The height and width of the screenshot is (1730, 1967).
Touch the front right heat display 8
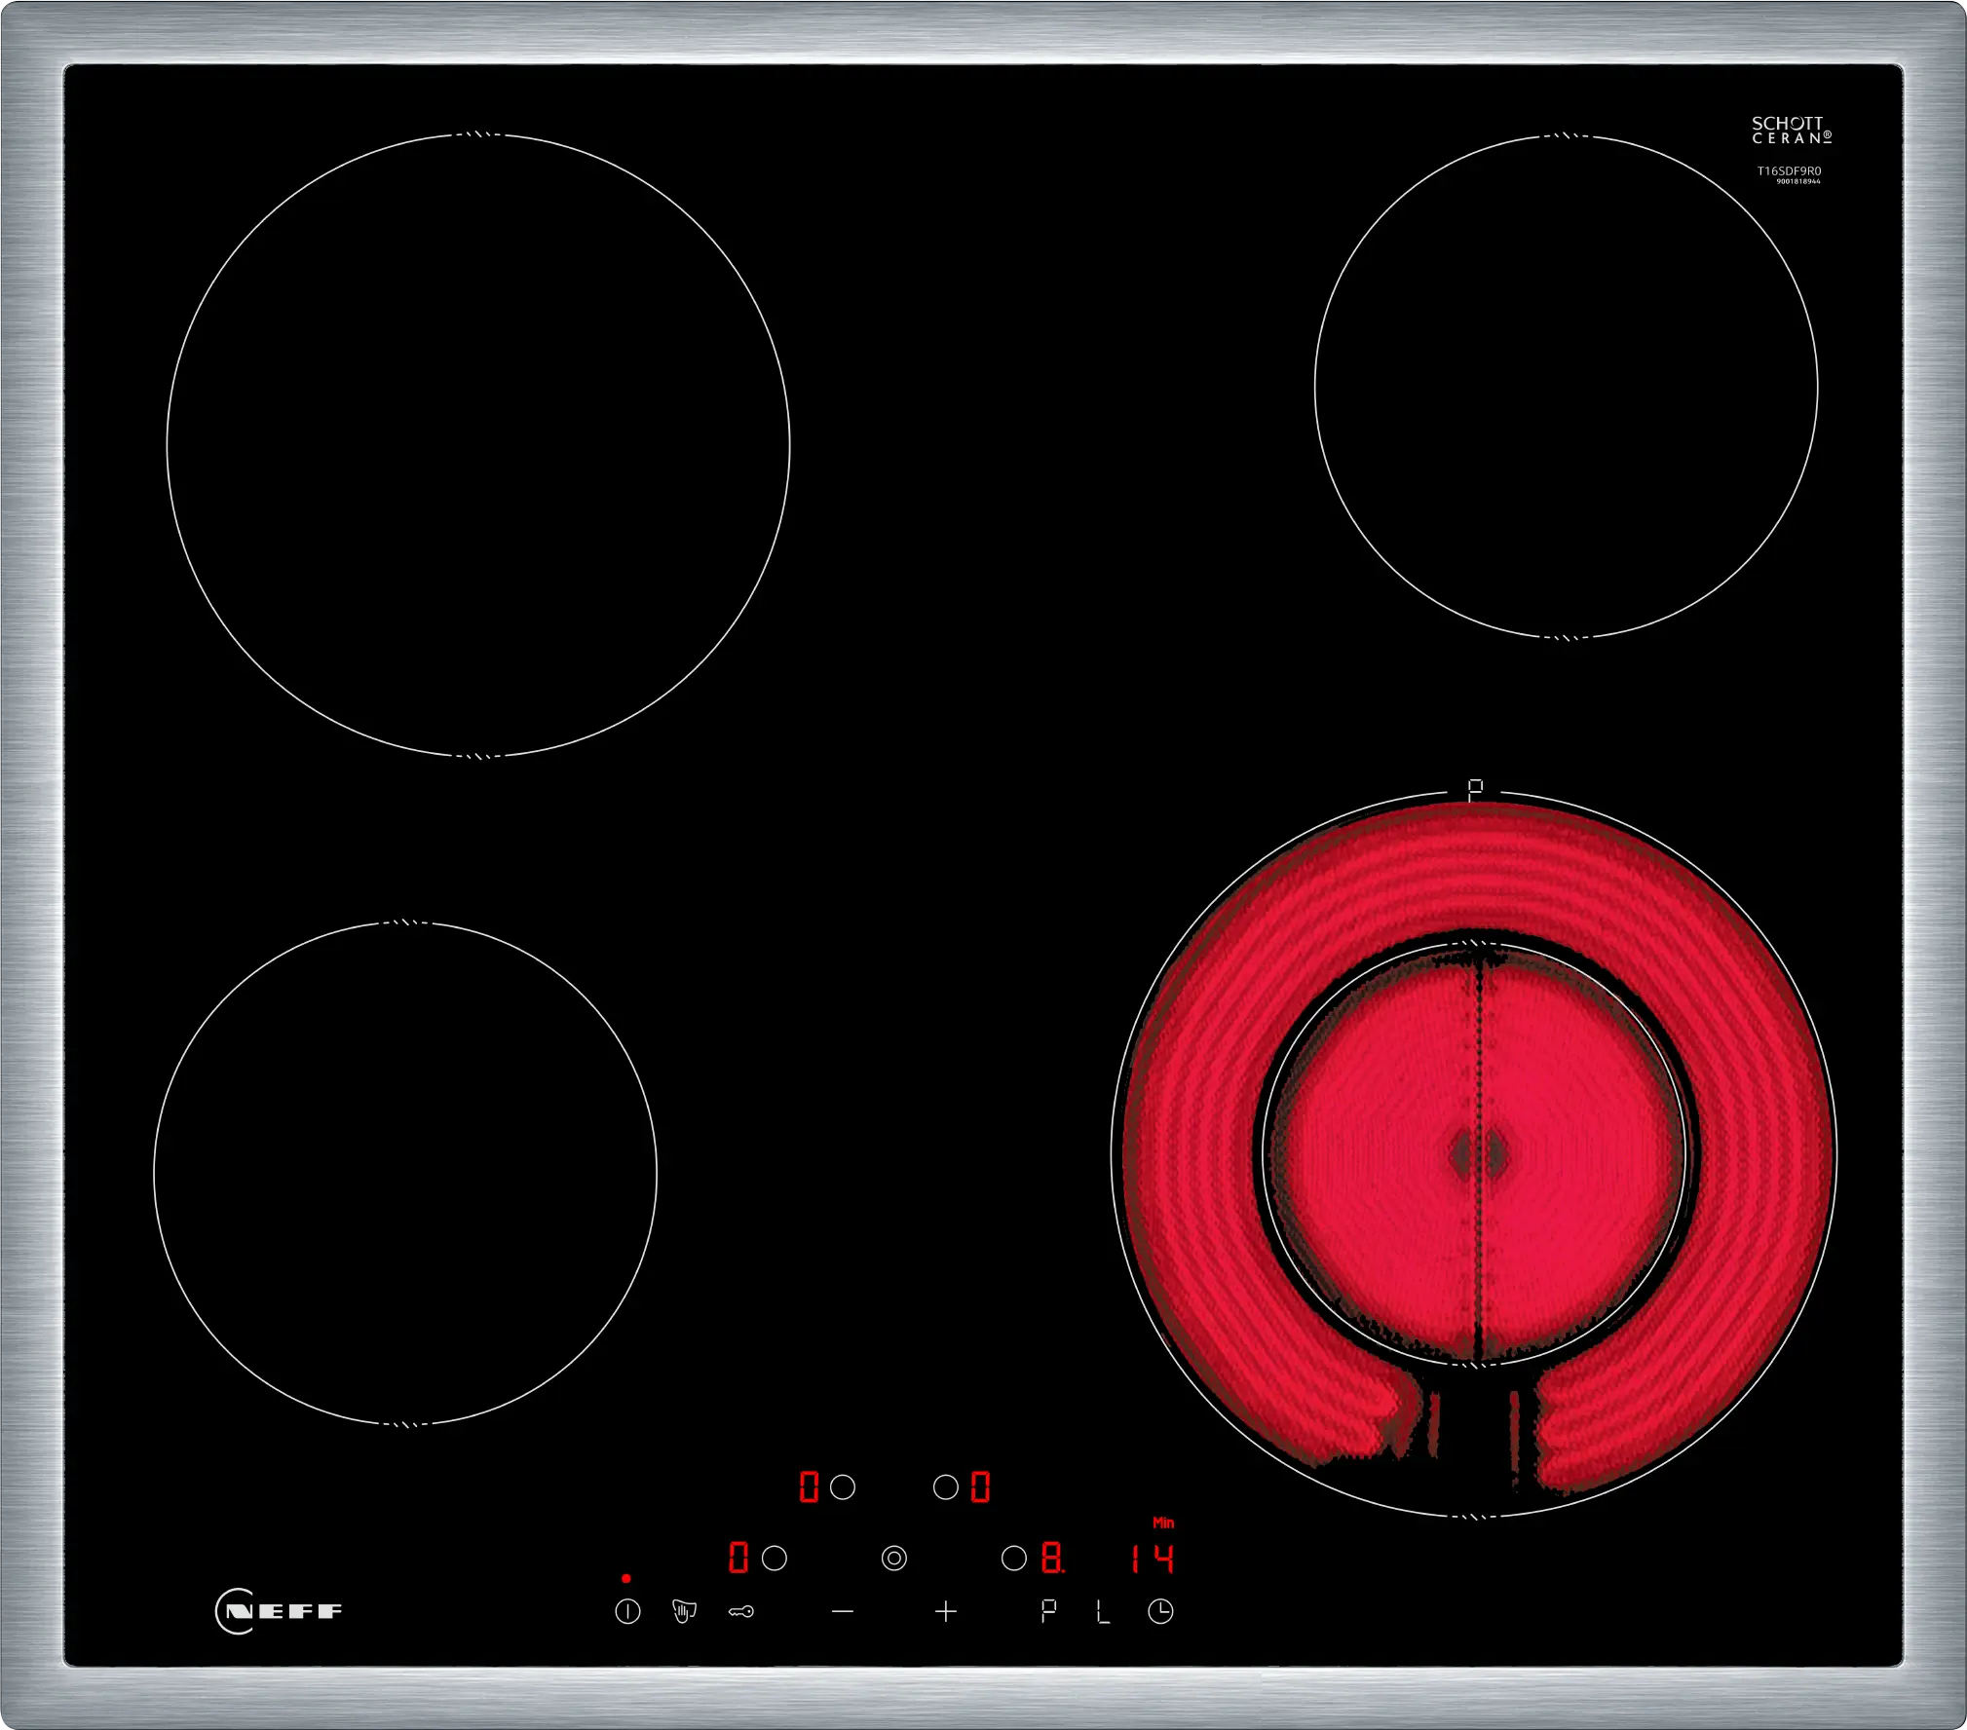pos(1052,1559)
